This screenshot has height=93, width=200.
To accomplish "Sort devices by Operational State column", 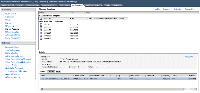I will pyautogui.click(x=98, y=76).
